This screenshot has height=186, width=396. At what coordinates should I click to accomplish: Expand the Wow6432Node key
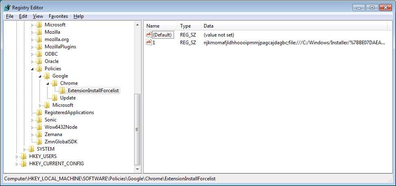pyautogui.click(x=32, y=128)
